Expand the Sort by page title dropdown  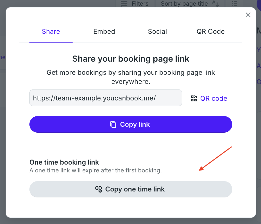(184, 4)
